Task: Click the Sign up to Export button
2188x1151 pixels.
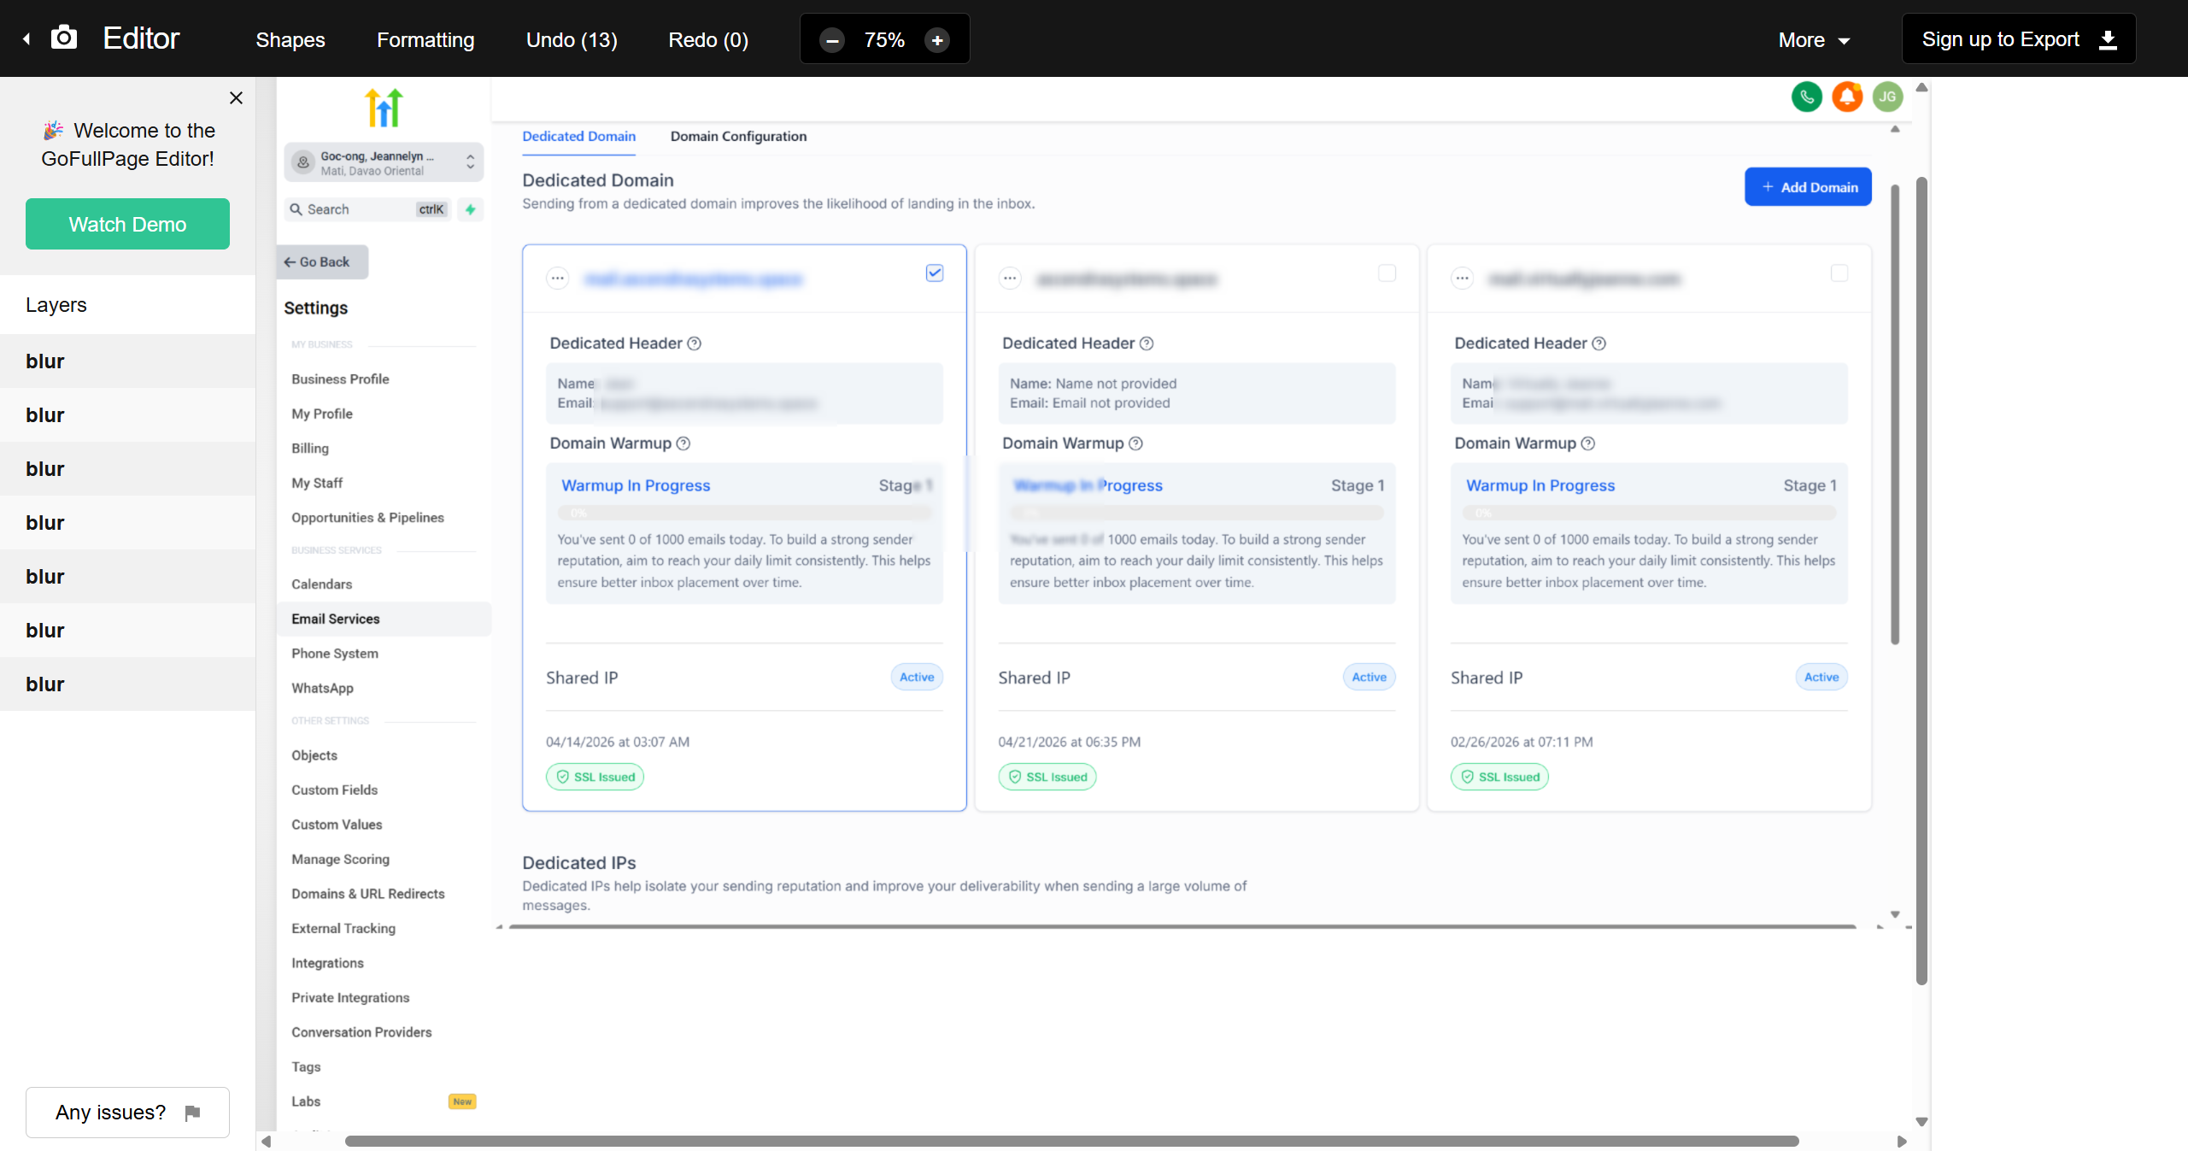Action: [x=2019, y=39]
